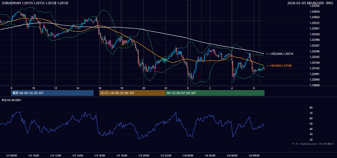The height and width of the screenshot is (158, 337).
Task: Click the RSI axis 30 level
Action: click(311, 134)
